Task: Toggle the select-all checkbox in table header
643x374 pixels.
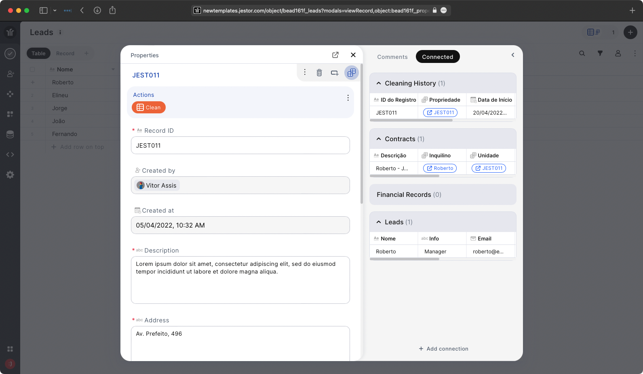Action: [32, 69]
